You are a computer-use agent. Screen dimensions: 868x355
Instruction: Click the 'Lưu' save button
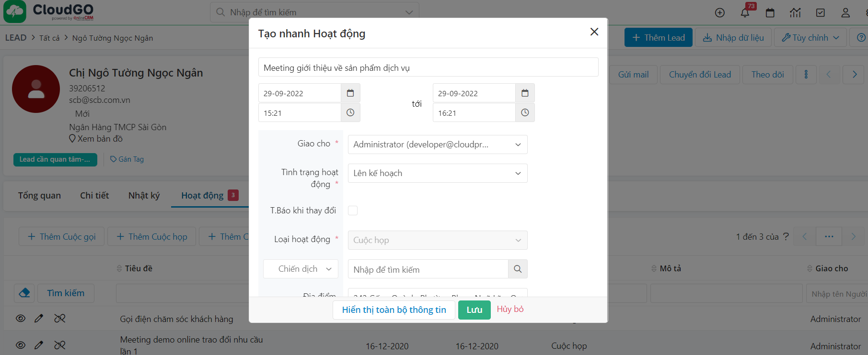pyautogui.click(x=474, y=310)
